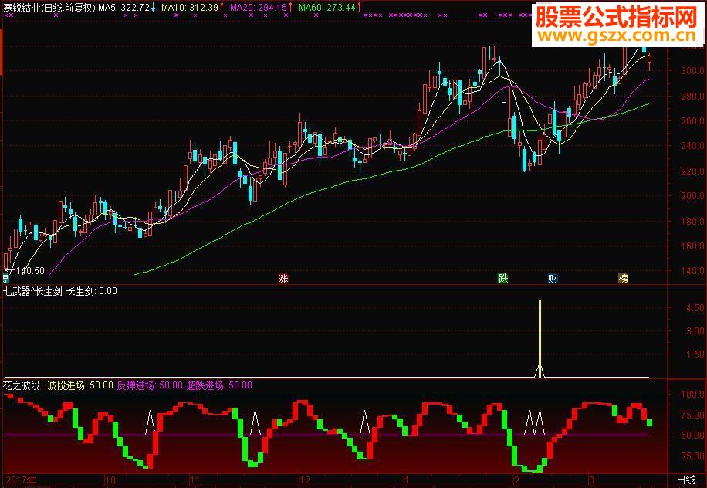707x488 pixels.
Task: Click month 11 on time axis
Action: click(195, 480)
